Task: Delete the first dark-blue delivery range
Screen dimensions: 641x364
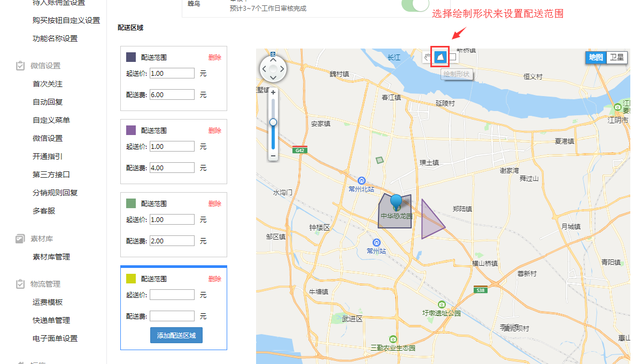Action: point(214,57)
